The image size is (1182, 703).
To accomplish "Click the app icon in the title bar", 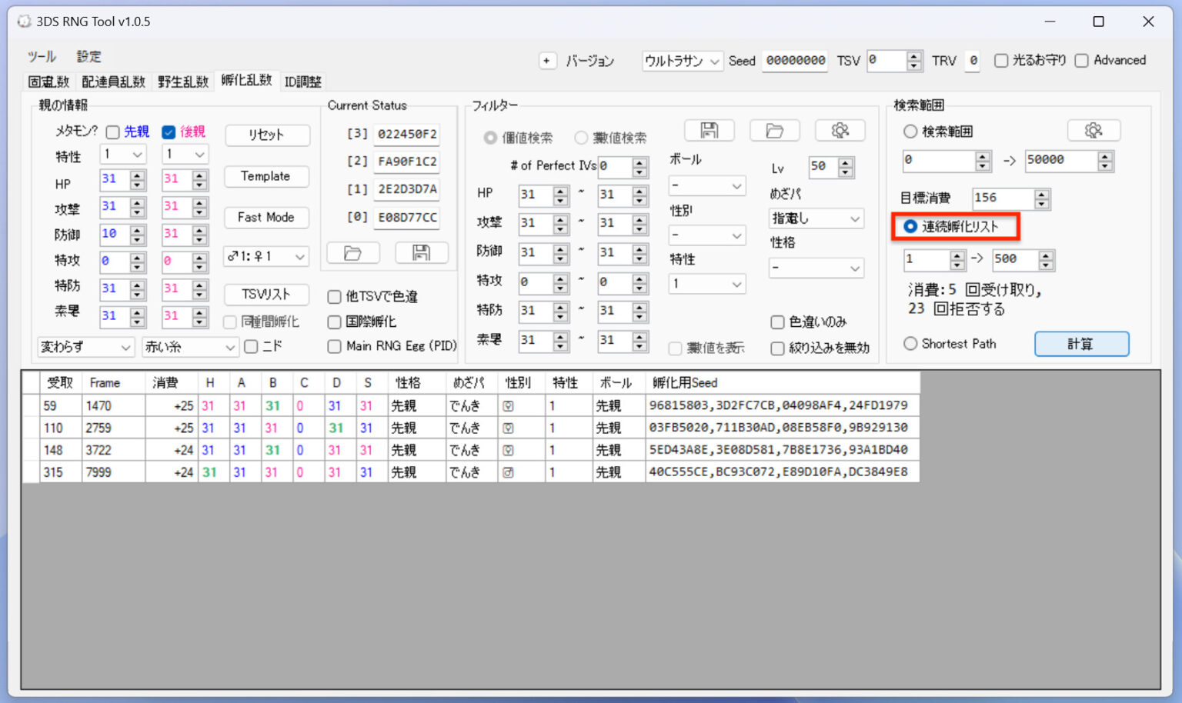I will point(24,21).
